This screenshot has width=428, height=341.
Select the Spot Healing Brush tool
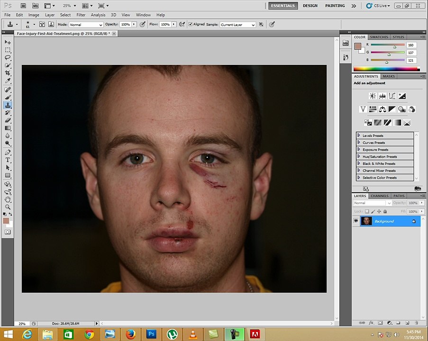point(8,90)
